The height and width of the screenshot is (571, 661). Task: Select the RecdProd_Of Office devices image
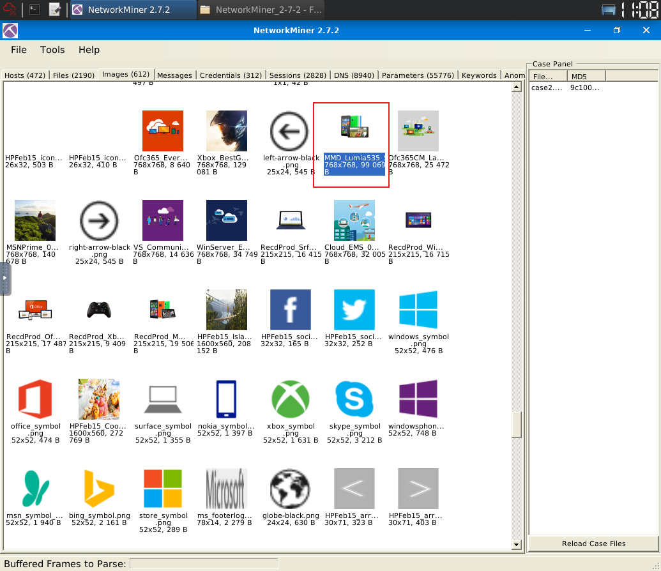[x=35, y=310]
